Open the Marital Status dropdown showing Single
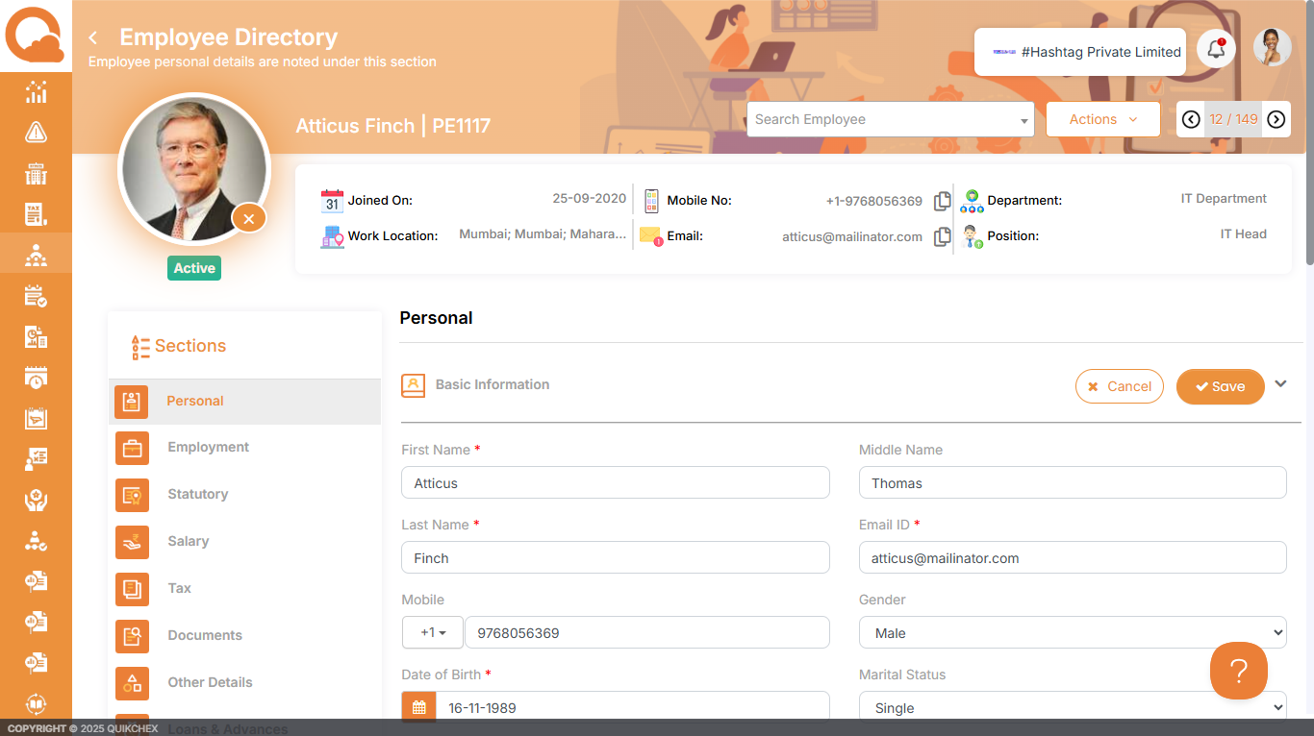The image size is (1314, 736). (x=1073, y=706)
